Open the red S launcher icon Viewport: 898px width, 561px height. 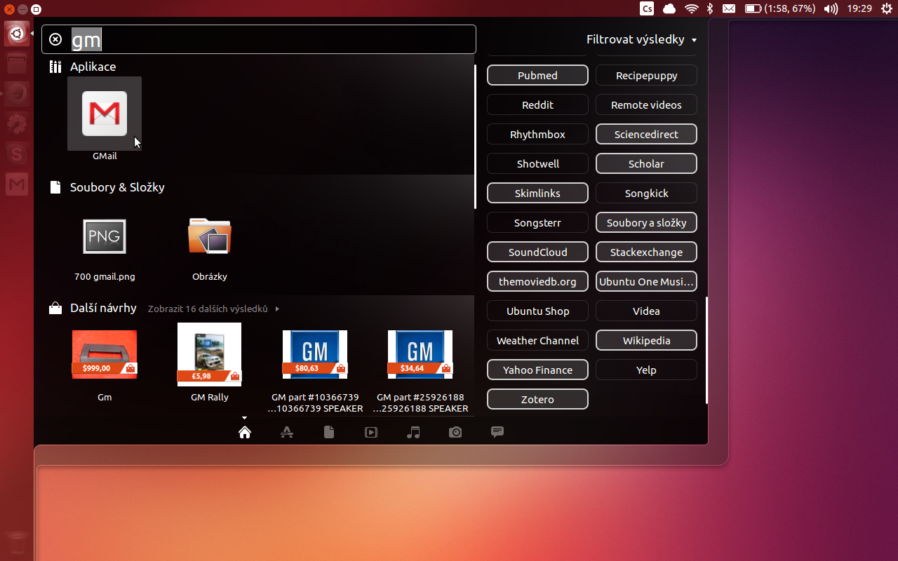[17, 154]
